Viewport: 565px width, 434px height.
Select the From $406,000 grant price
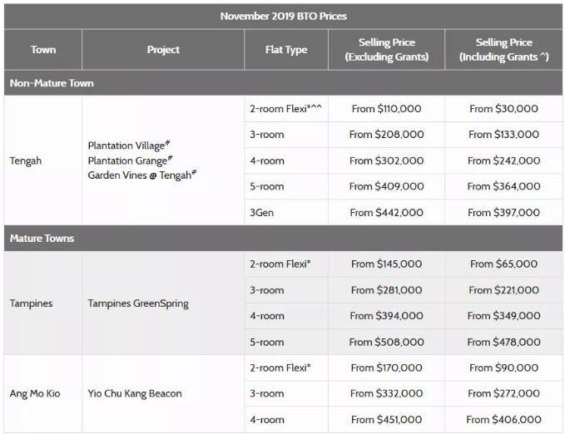(x=503, y=420)
